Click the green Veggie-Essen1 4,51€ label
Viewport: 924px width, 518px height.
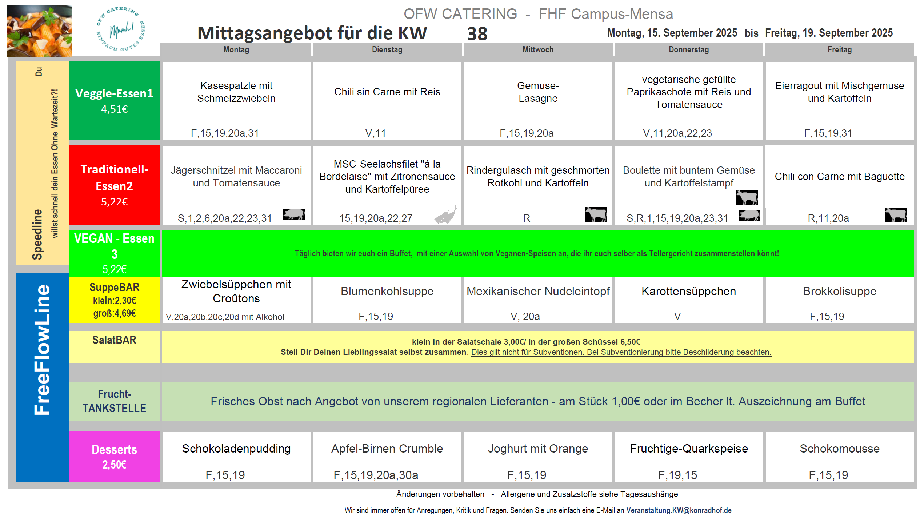click(114, 100)
